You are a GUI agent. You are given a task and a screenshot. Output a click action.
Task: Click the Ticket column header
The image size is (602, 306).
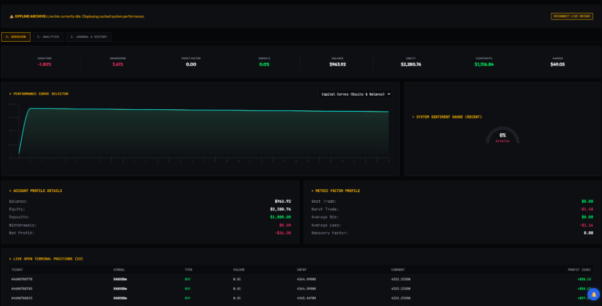pyautogui.click(x=17, y=270)
